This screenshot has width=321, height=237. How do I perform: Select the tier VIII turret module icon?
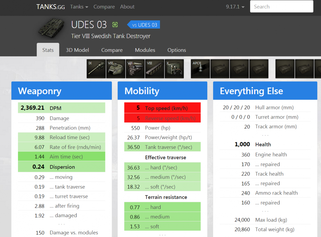[116, 69]
